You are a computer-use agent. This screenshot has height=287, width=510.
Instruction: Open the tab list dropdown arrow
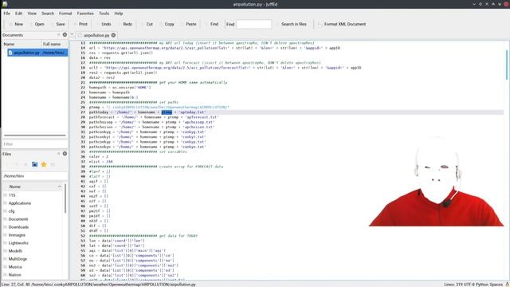coord(73,35)
